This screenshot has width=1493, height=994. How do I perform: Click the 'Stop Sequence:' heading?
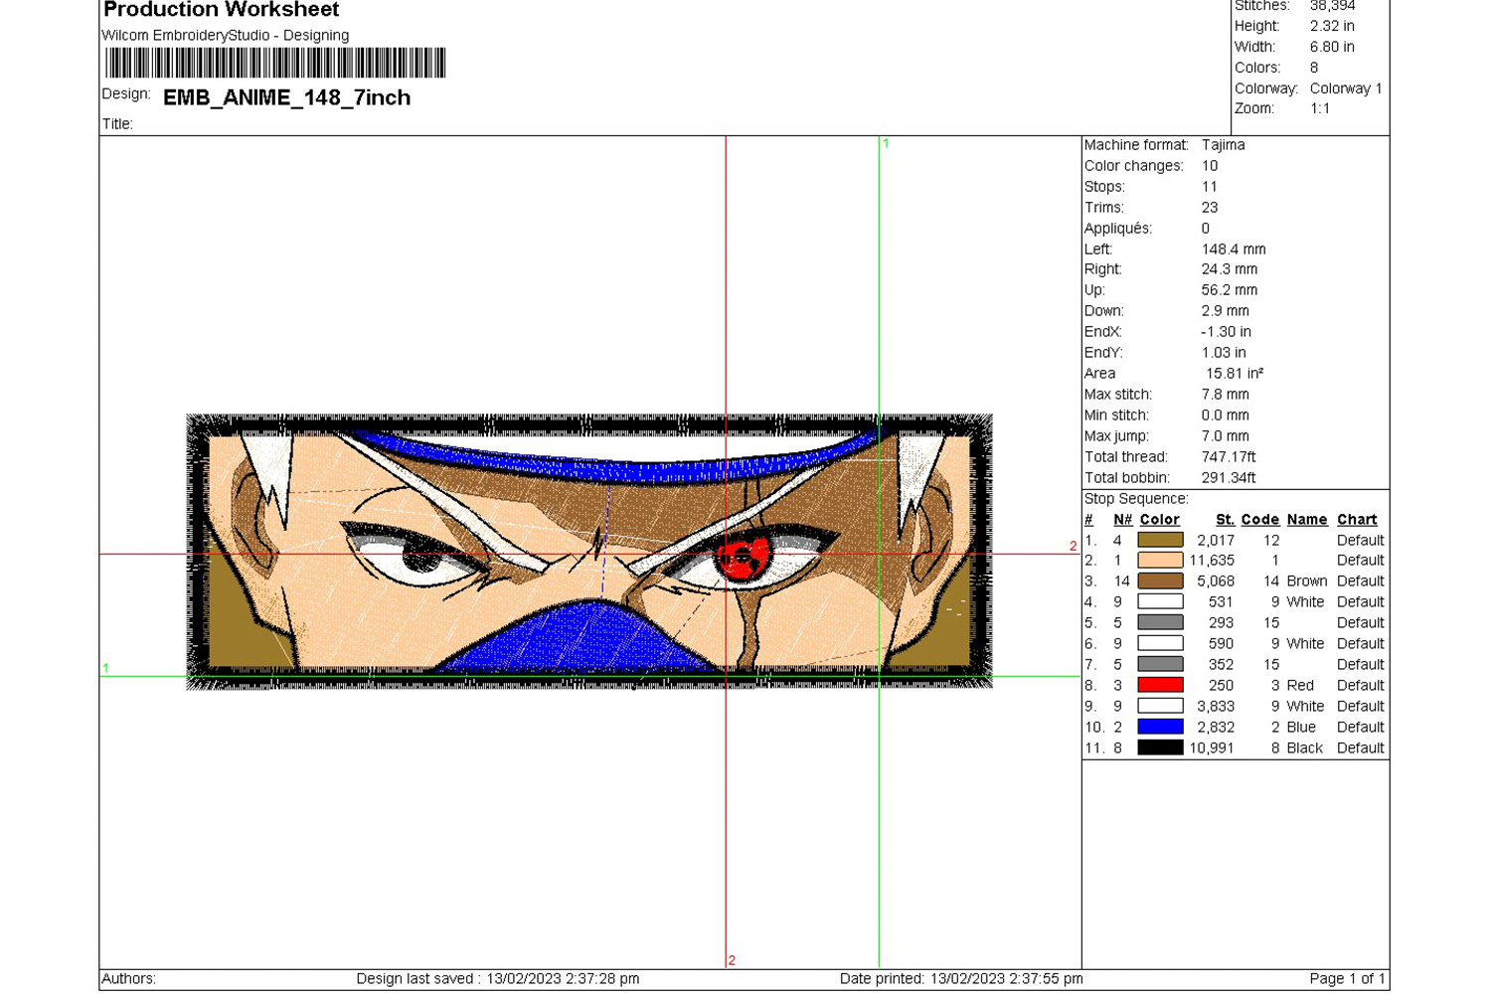click(x=1136, y=499)
